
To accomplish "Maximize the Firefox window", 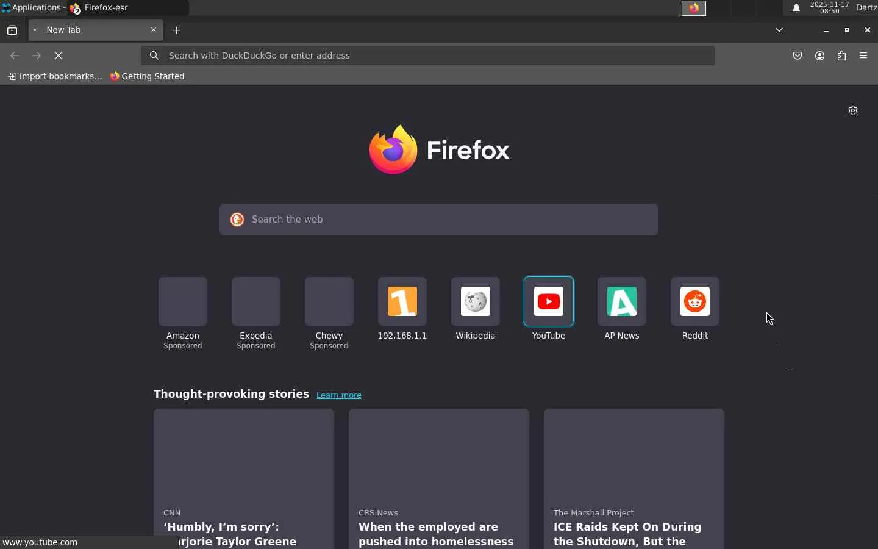I will (847, 30).
